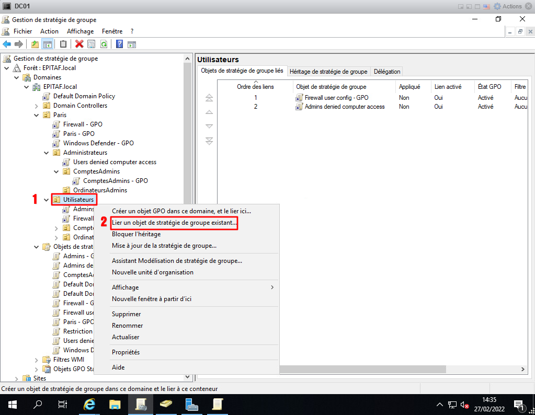This screenshot has height=415, width=535.
Task: Click the green refresh toolbar icon
Action: (x=104, y=44)
